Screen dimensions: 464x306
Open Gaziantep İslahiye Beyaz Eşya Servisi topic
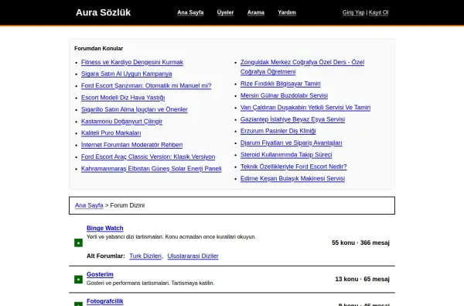[x=292, y=119]
